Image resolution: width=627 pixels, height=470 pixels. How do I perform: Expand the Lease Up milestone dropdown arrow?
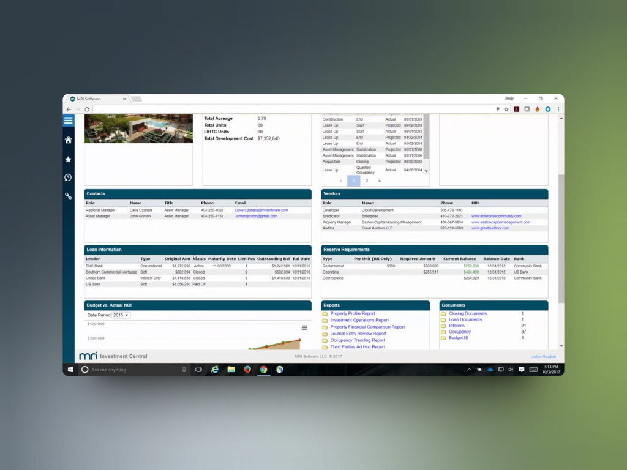pyautogui.click(x=427, y=171)
